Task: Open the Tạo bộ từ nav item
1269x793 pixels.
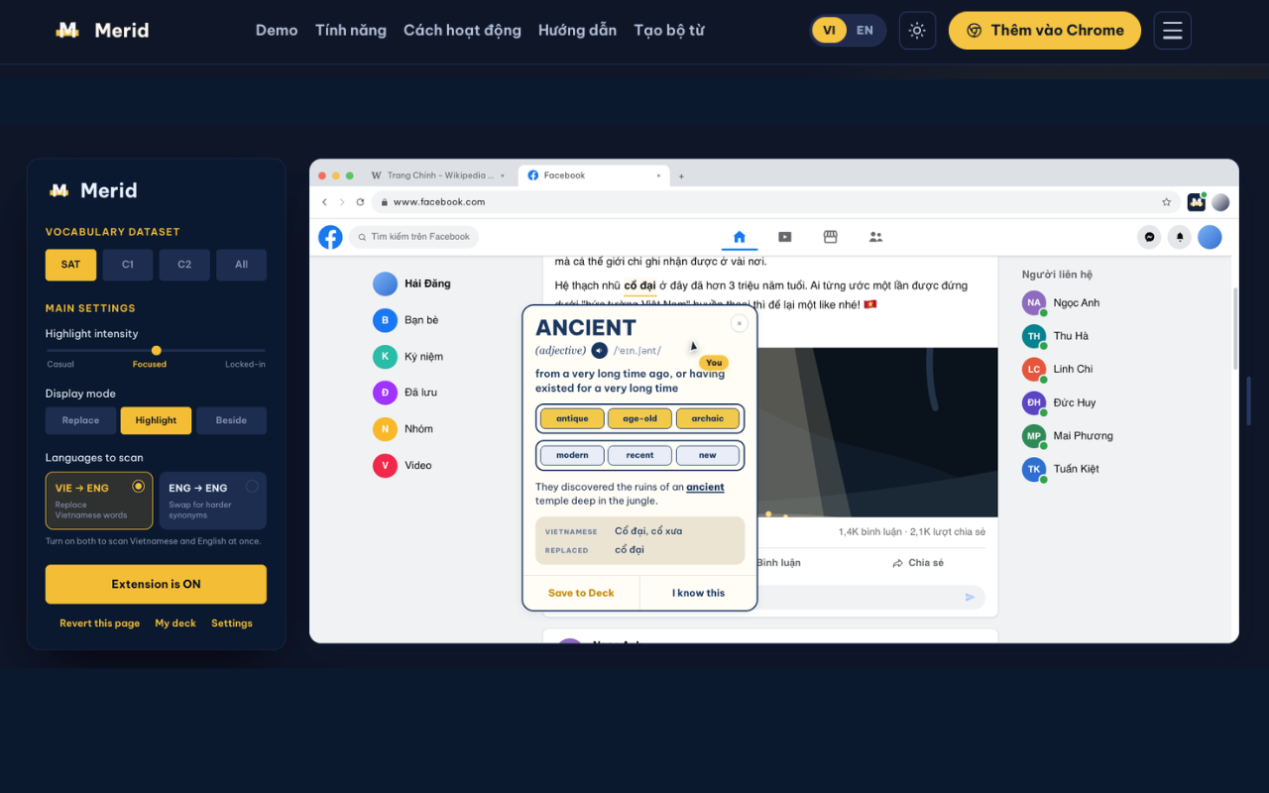Action: [669, 31]
